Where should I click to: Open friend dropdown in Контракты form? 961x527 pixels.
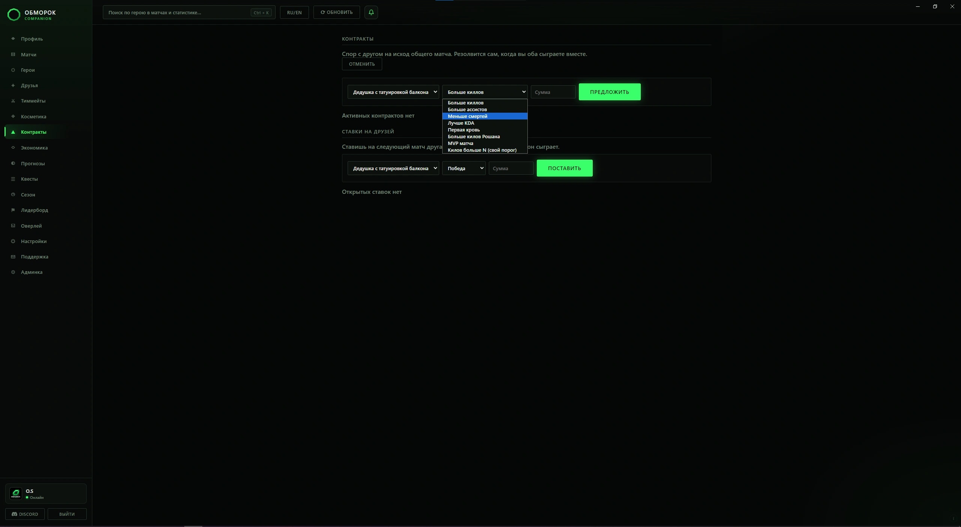pyautogui.click(x=393, y=92)
